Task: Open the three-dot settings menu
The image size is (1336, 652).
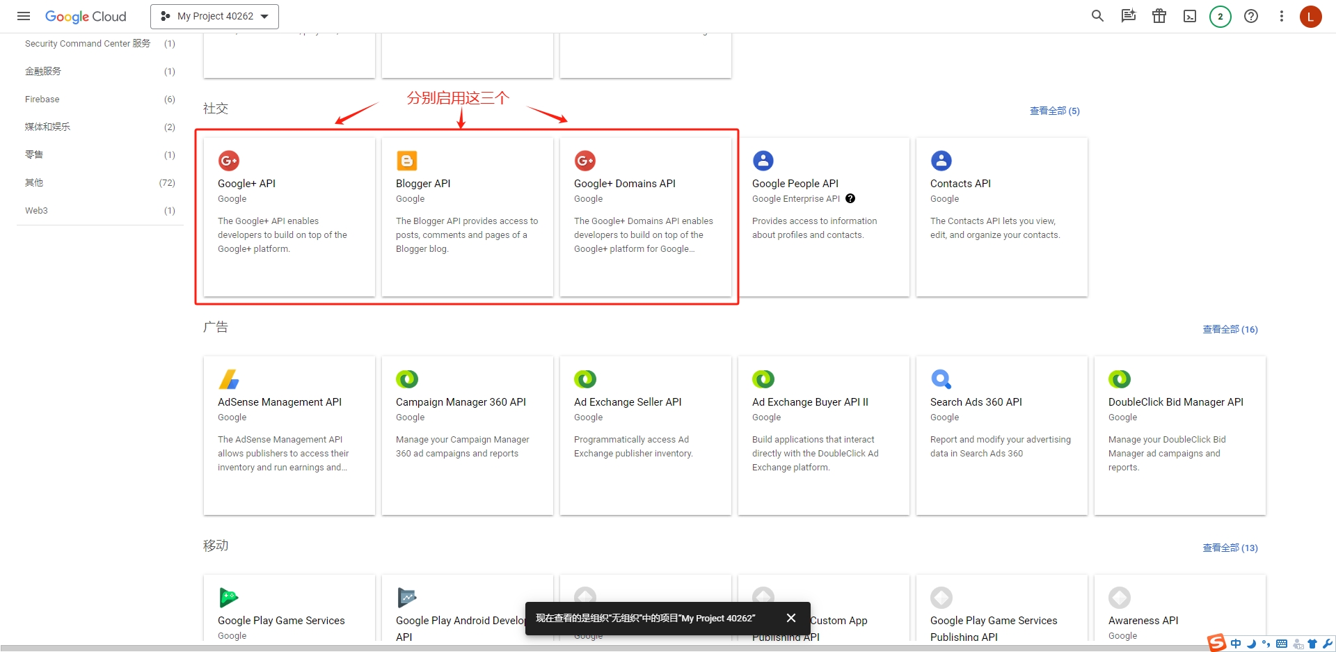Action: coord(1281,16)
